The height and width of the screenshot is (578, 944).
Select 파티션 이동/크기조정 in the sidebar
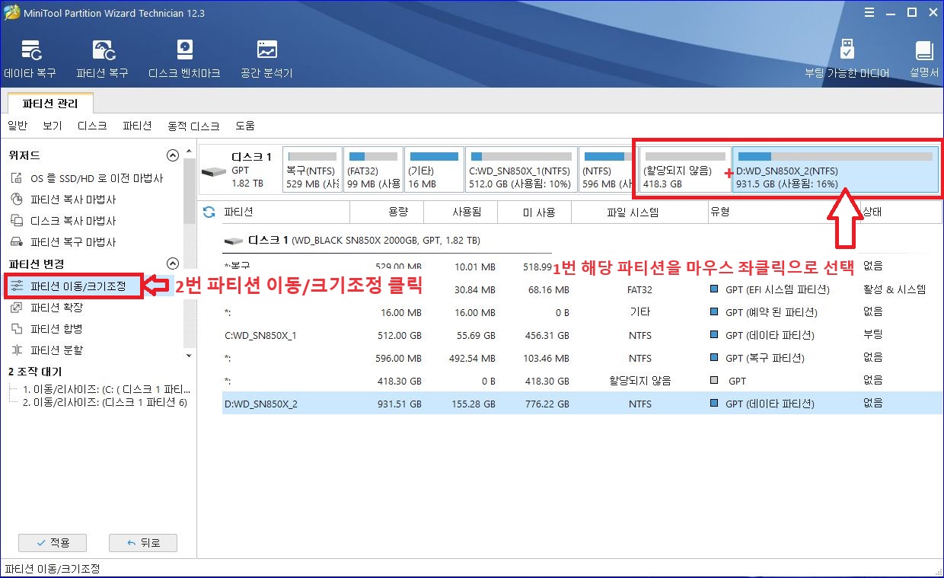[75, 286]
